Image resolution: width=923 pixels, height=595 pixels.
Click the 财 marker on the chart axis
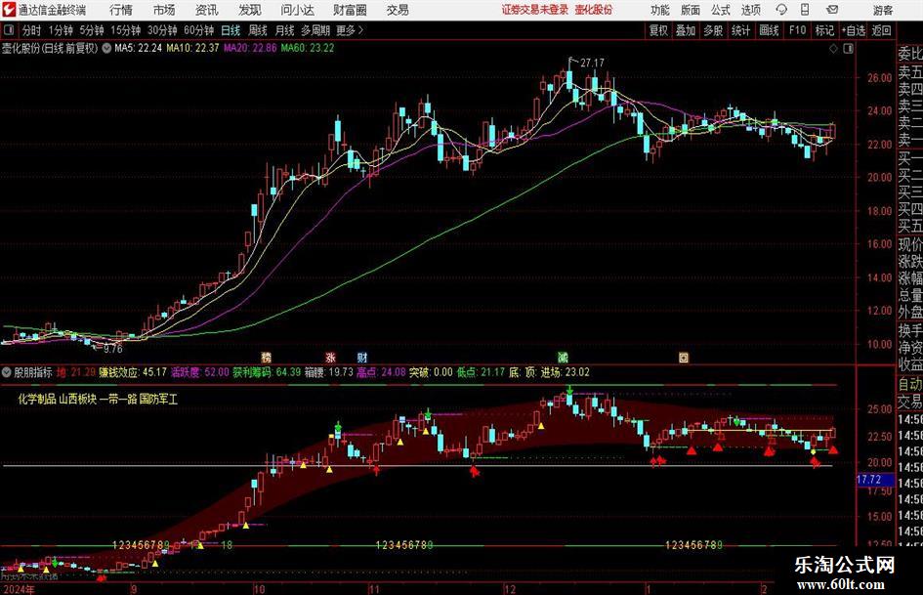pyautogui.click(x=362, y=357)
